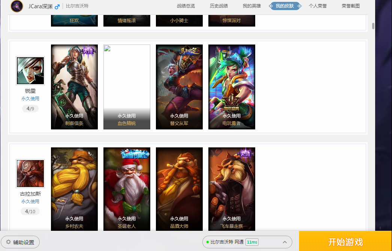The image size is (392, 251).
Task: Click the green server status dot
Action: coord(208,242)
